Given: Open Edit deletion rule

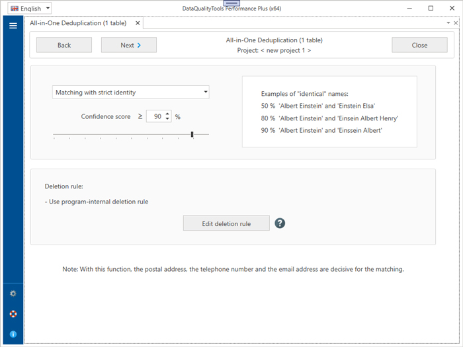Looking at the screenshot, I should coord(226,223).
